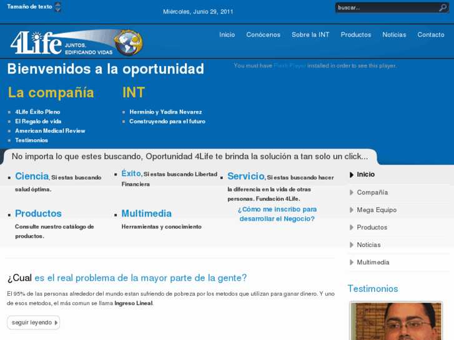Click the search magnifier icon
Viewport: 454px width, 340px height.
point(442,8)
